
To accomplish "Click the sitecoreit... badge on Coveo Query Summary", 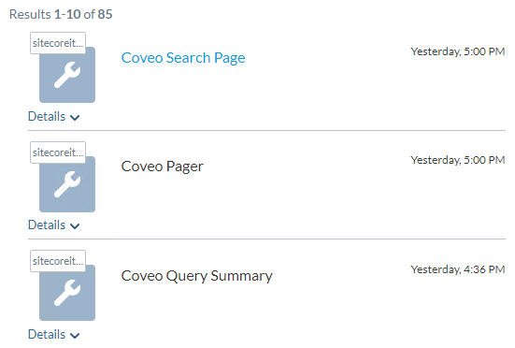I will (58, 261).
